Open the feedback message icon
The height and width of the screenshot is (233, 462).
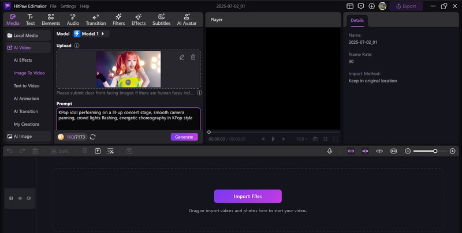pos(360,6)
